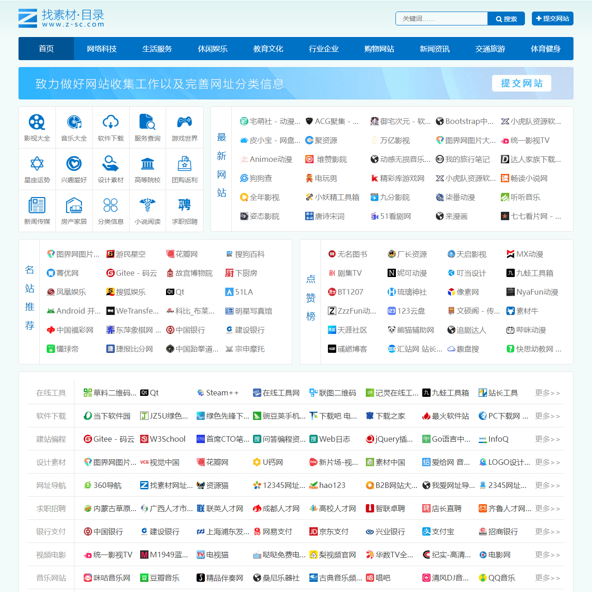Expand 更多>> in the 软件下载 row
Screen dimensions: 592x592
548,416
